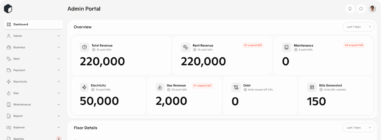The image size is (381, 140).
Task: Click the 01 unpaid bill Rent Revenue badge
Action: 253,45
